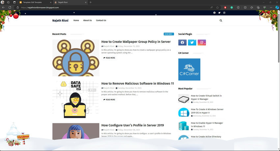Close the Template: Edit Template tab
The width and height of the screenshot is (280, 151).
coord(50,2)
